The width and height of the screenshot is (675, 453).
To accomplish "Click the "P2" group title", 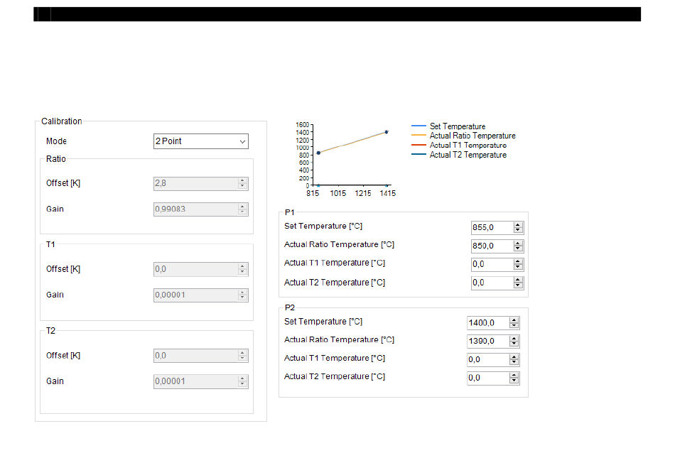I will click(290, 307).
